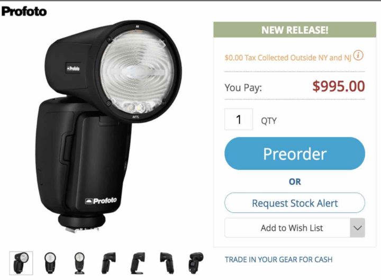Select the fifth flash thumbnail with stand

(x=138, y=263)
